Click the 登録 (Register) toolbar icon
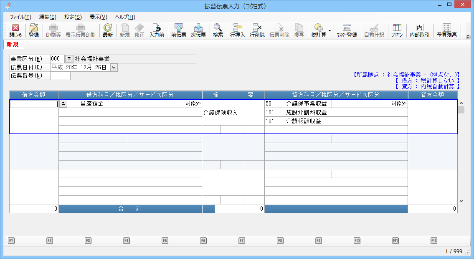This screenshot has height=259, width=474. click(34, 31)
